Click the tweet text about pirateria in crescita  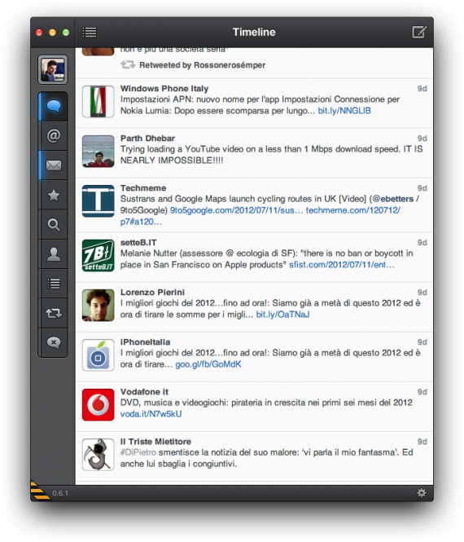[266, 403]
